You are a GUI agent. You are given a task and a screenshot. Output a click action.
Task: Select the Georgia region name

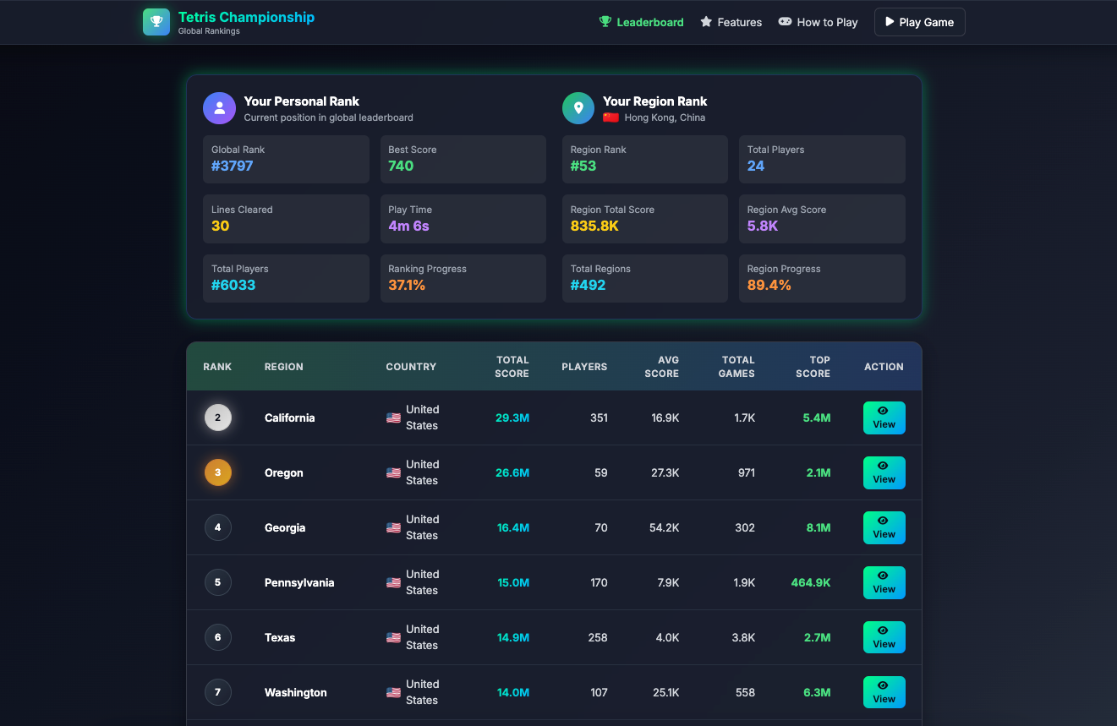pyautogui.click(x=285, y=527)
